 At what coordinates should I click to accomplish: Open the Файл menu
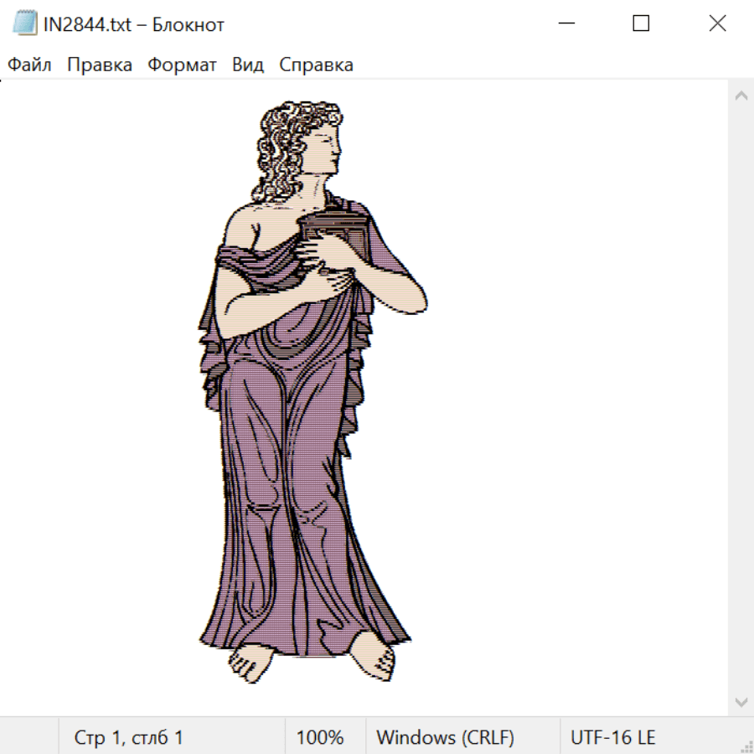tap(29, 65)
